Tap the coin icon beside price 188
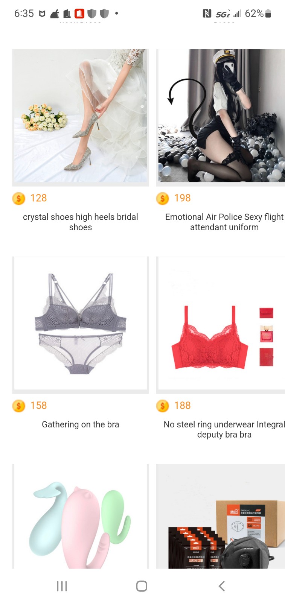 point(162,406)
